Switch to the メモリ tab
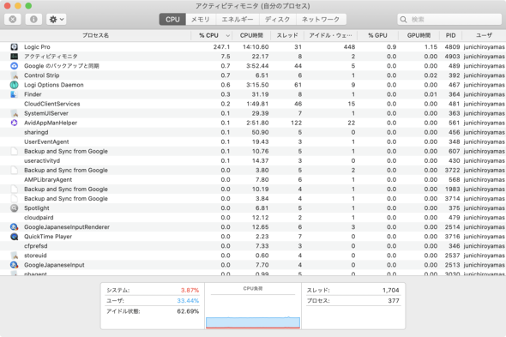The width and height of the screenshot is (506, 337). pyautogui.click(x=201, y=20)
